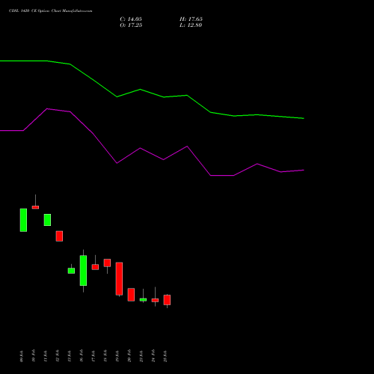Select the 11 Feb green candlestick
The image size is (374, 374).
(x=47, y=220)
